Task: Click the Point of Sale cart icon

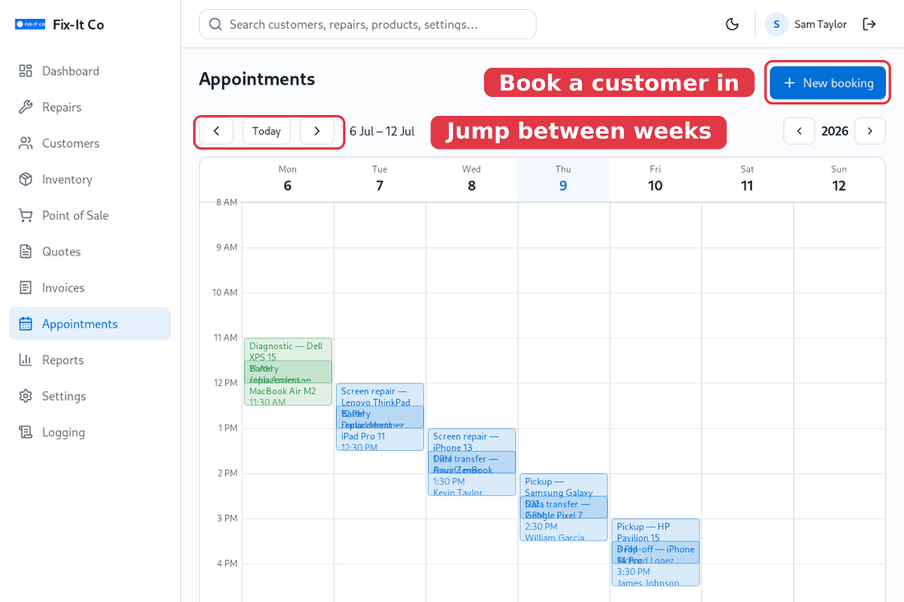Action: tap(25, 215)
